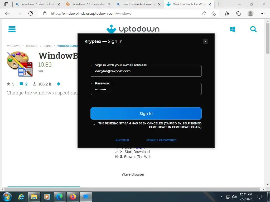Image resolution: width=270 pixels, height=202 pixels.
Task: Open the network tray icon
Action: pos(228,197)
